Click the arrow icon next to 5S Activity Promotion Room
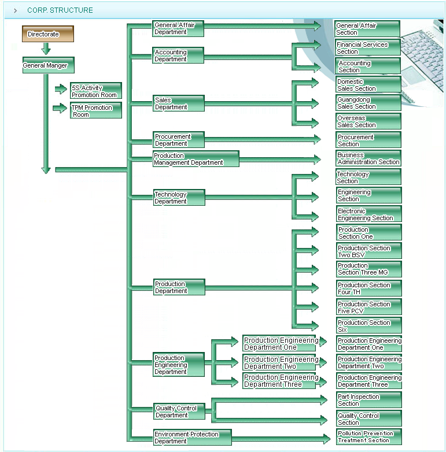The width and height of the screenshot is (446, 452). pyautogui.click(x=61, y=89)
